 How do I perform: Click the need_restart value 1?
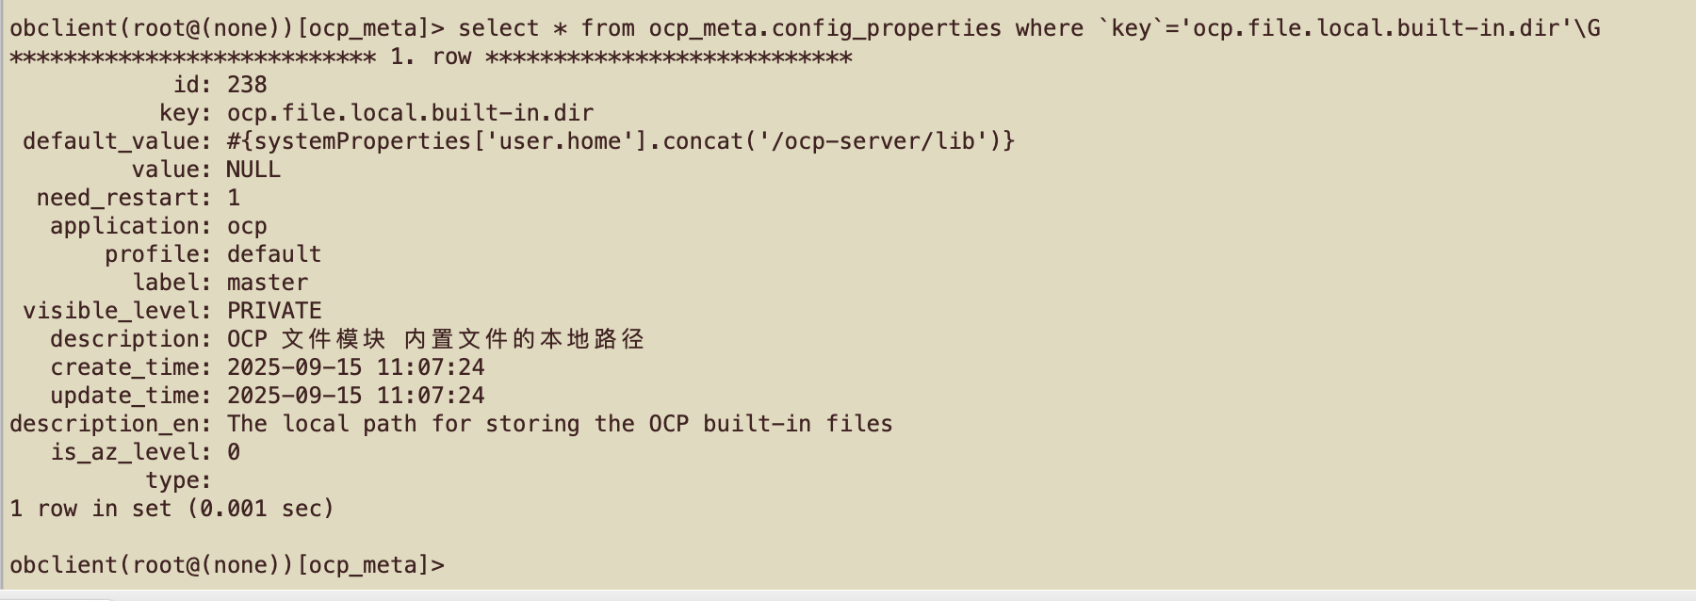pyautogui.click(x=234, y=198)
